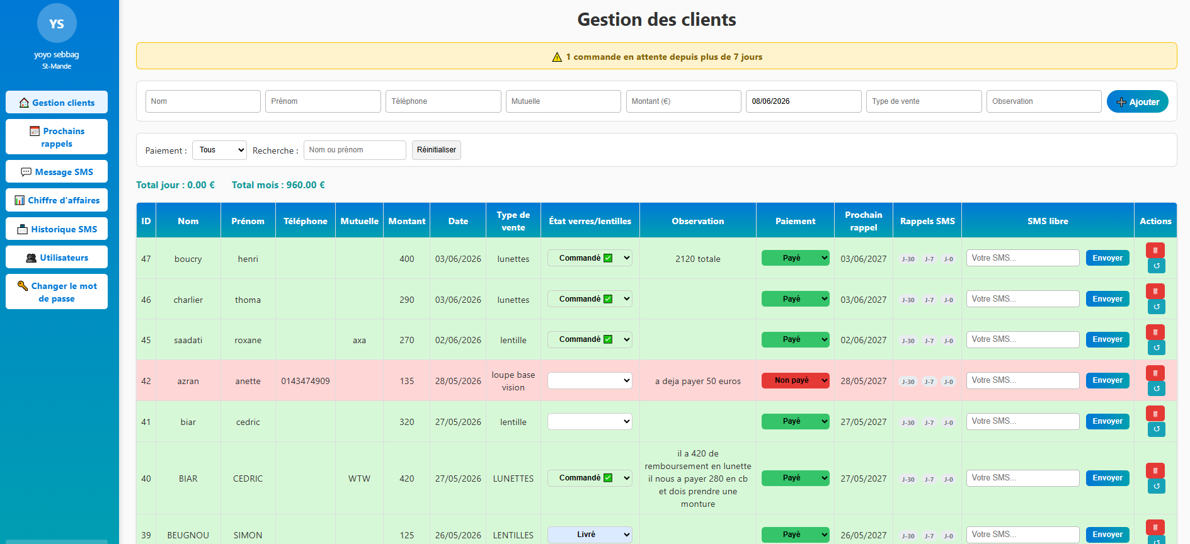Open Changer le mot de passe

click(x=57, y=292)
